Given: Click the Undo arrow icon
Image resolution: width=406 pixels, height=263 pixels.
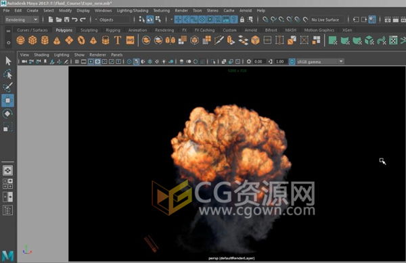Looking at the screenshot, I should coord(74,20).
